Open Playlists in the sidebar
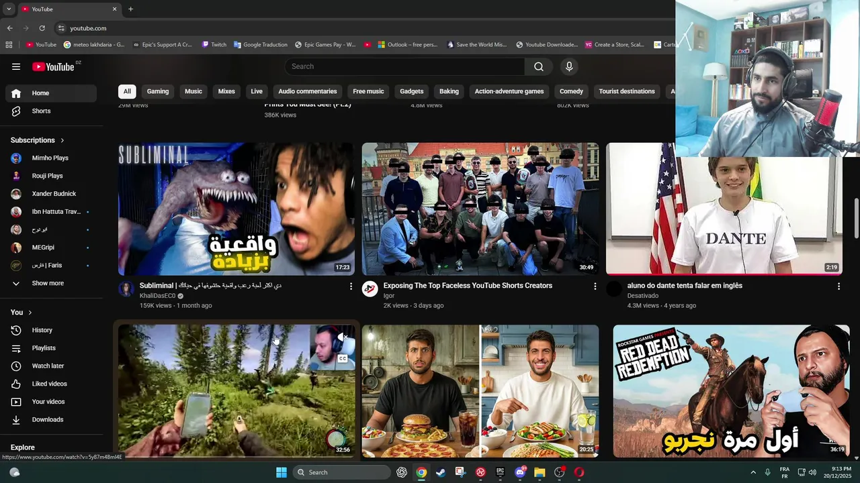The height and width of the screenshot is (483, 860). (51, 348)
